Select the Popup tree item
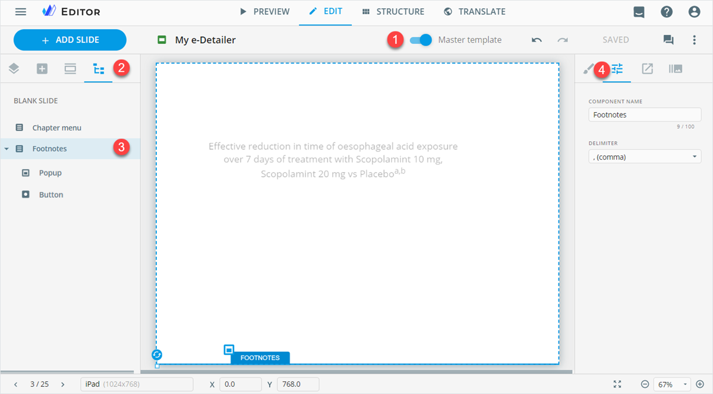Image resolution: width=713 pixels, height=394 pixels. click(50, 173)
